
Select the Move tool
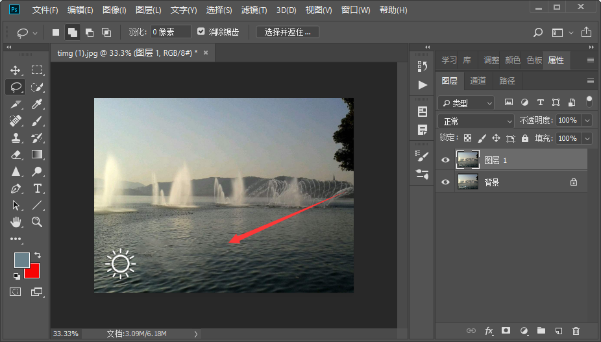[16, 70]
